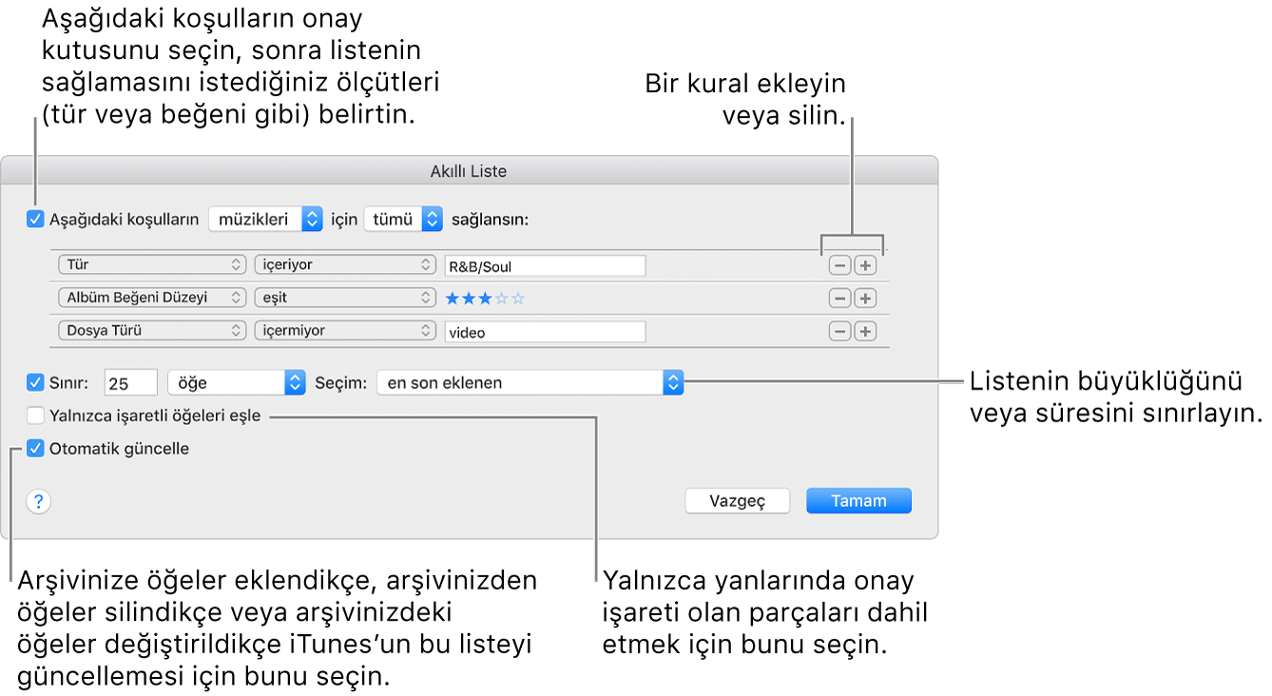Add a rule after Dosya Türü row

tap(865, 332)
